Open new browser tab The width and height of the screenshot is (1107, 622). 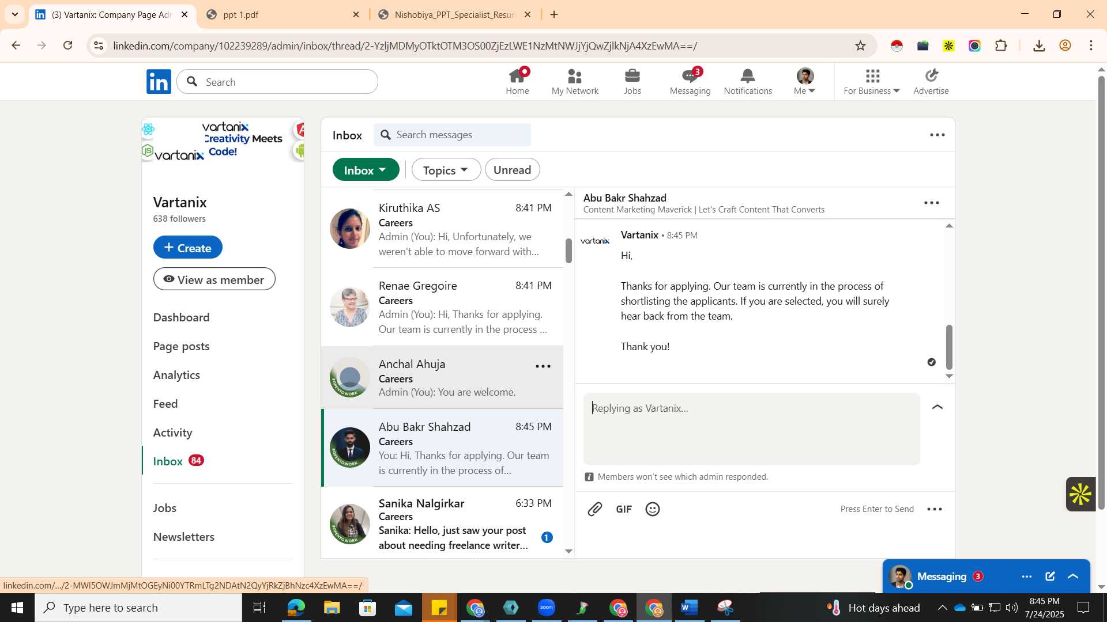554,15
